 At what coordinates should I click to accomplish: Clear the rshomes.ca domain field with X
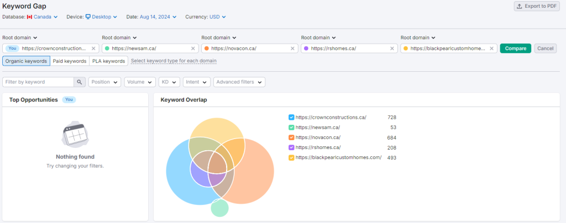coord(392,48)
